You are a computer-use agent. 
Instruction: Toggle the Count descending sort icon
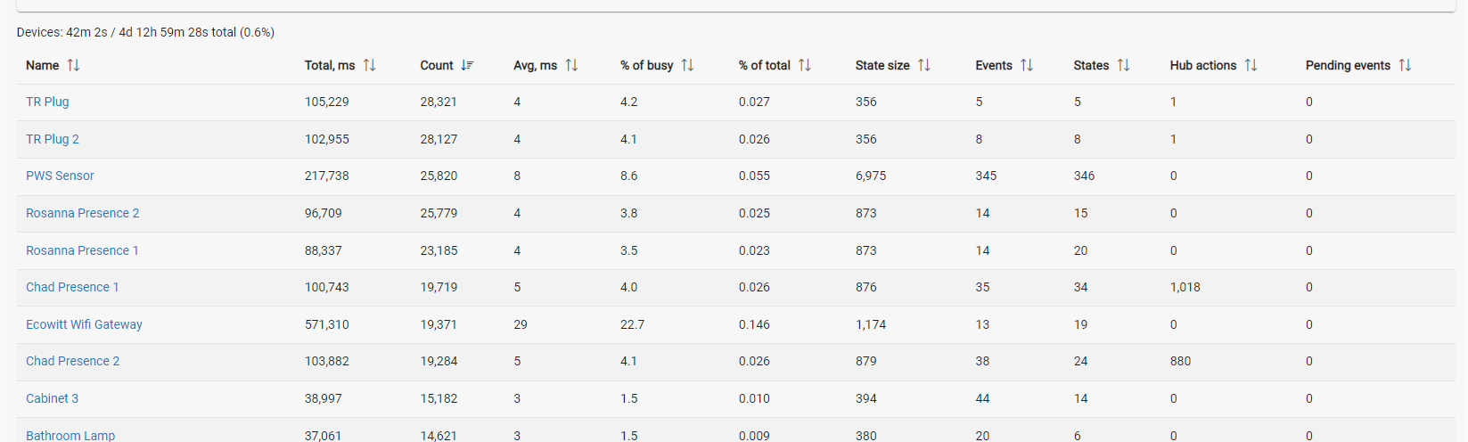coord(467,65)
